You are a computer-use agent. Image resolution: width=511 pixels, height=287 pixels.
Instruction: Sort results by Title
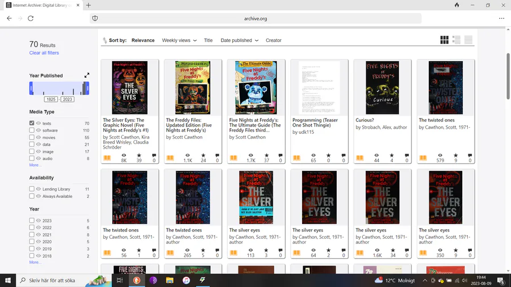tap(208, 40)
